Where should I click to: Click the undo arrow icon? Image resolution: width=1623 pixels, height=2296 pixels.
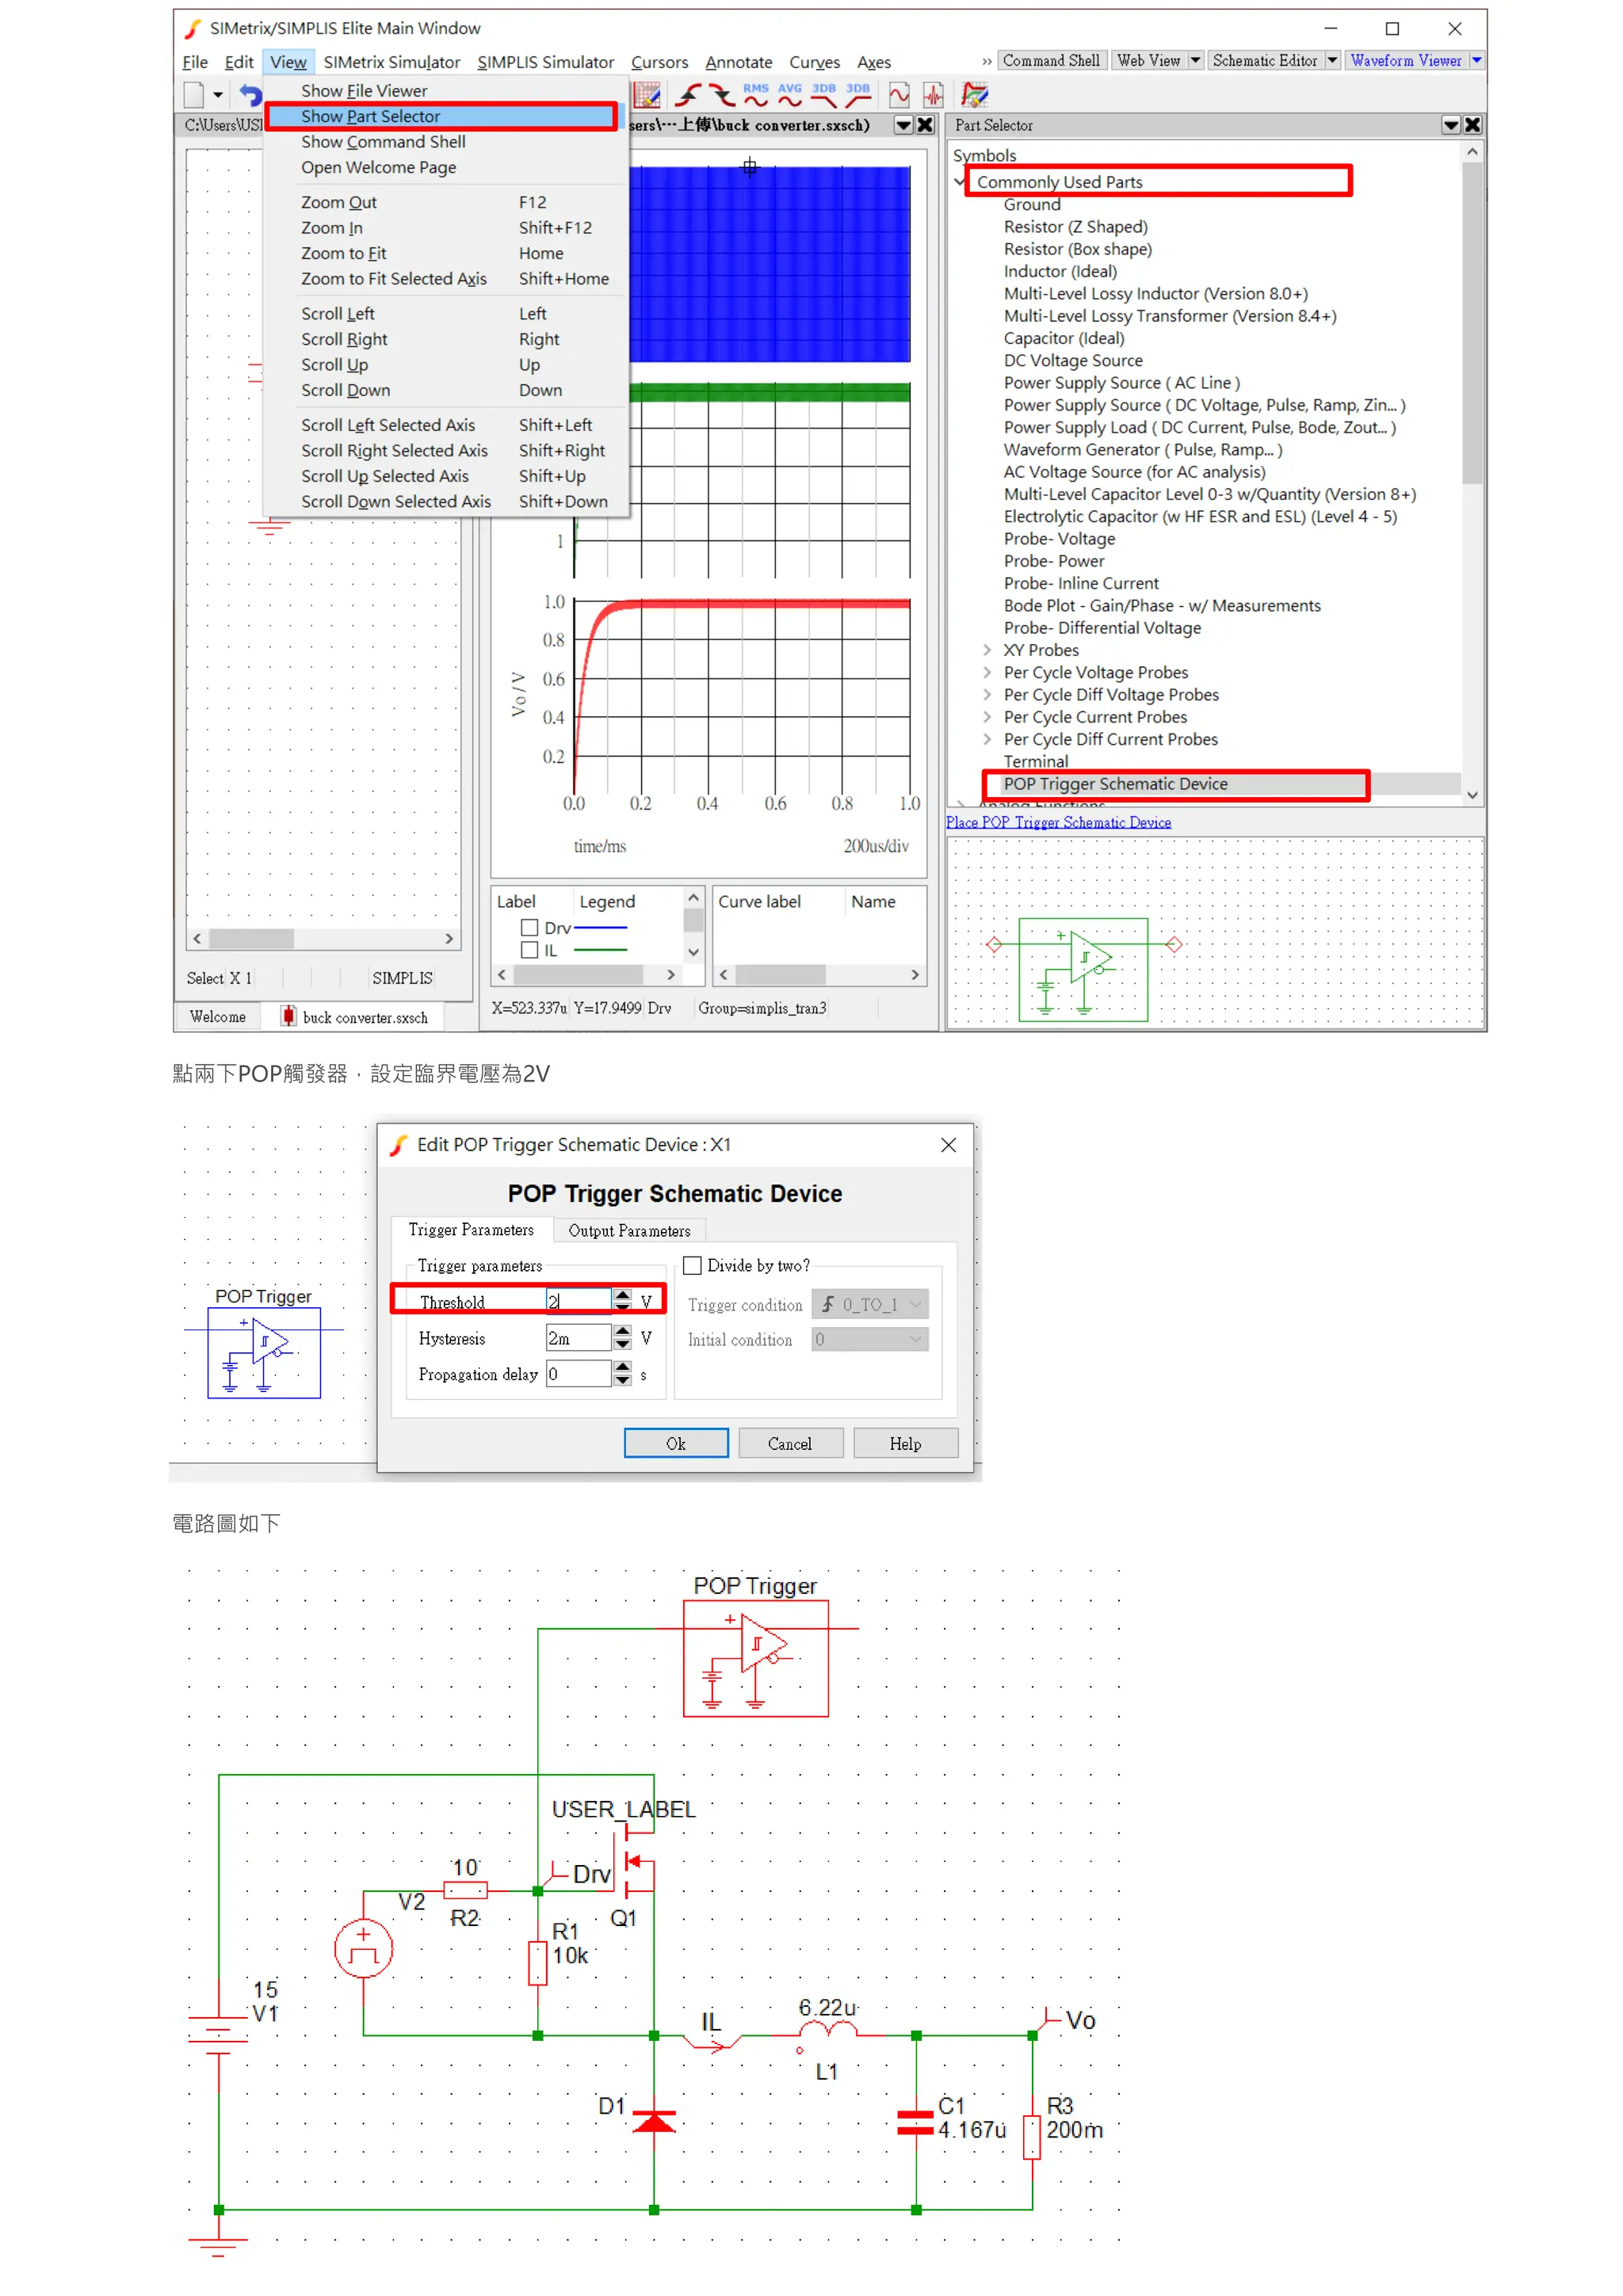click(x=251, y=95)
